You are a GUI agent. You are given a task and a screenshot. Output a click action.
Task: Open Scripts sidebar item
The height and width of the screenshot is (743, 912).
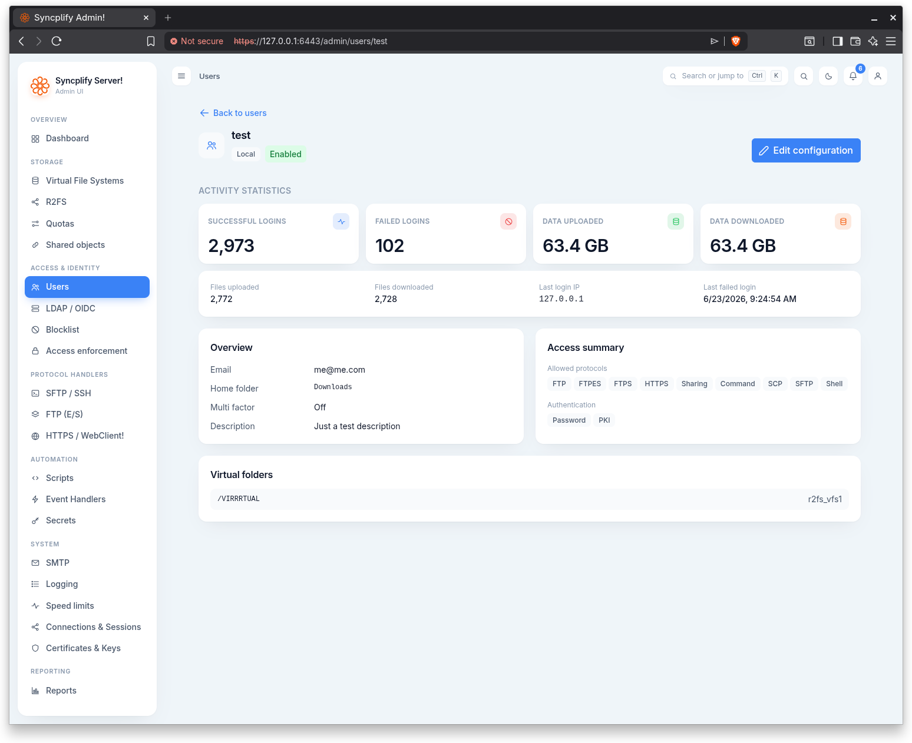(87, 478)
